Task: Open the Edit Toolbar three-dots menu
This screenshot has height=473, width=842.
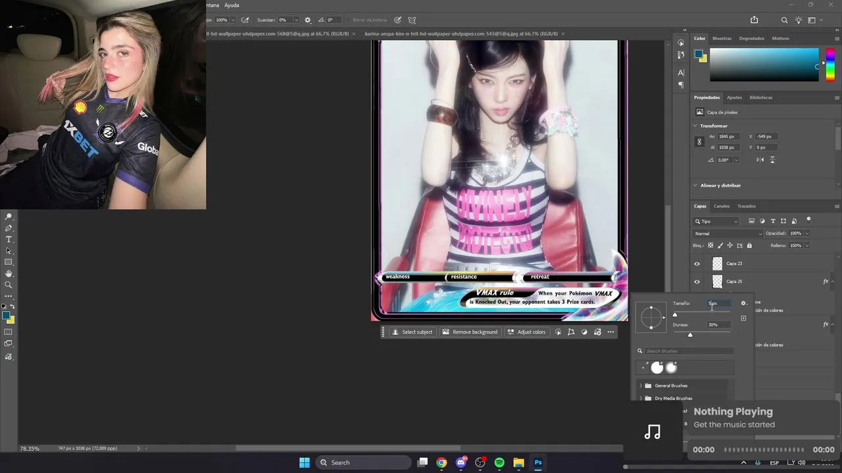Action: click(9, 296)
